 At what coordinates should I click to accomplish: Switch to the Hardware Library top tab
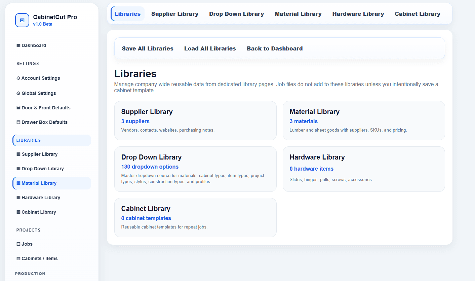point(358,14)
